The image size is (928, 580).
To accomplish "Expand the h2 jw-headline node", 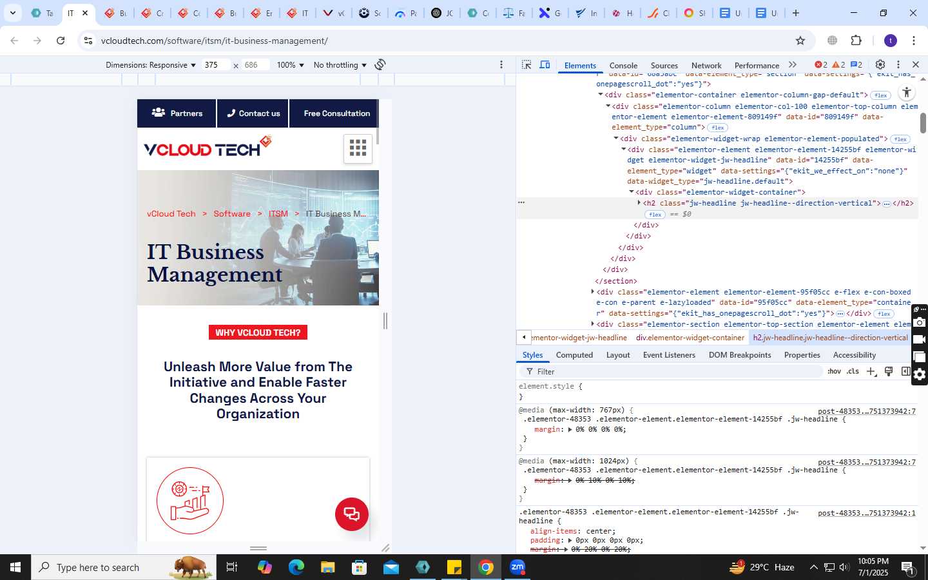I will pyautogui.click(x=639, y=203).
